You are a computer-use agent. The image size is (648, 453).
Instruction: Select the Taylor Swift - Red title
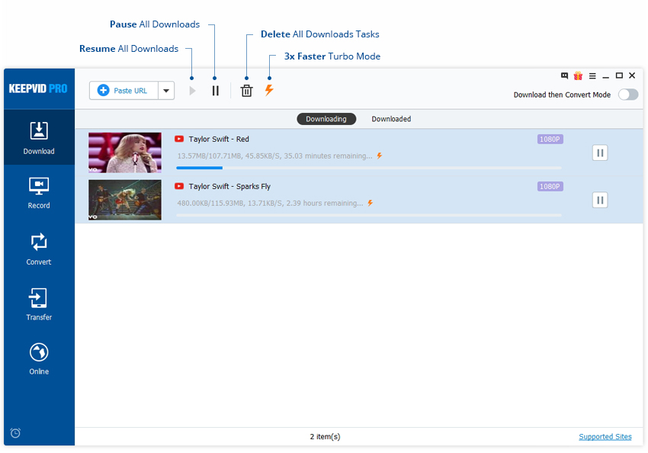219,140
